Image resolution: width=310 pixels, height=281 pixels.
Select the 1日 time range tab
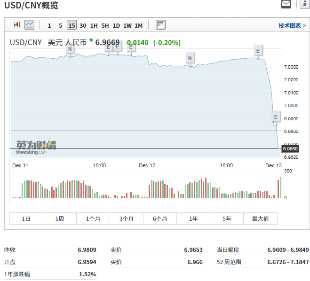point(26,219)
